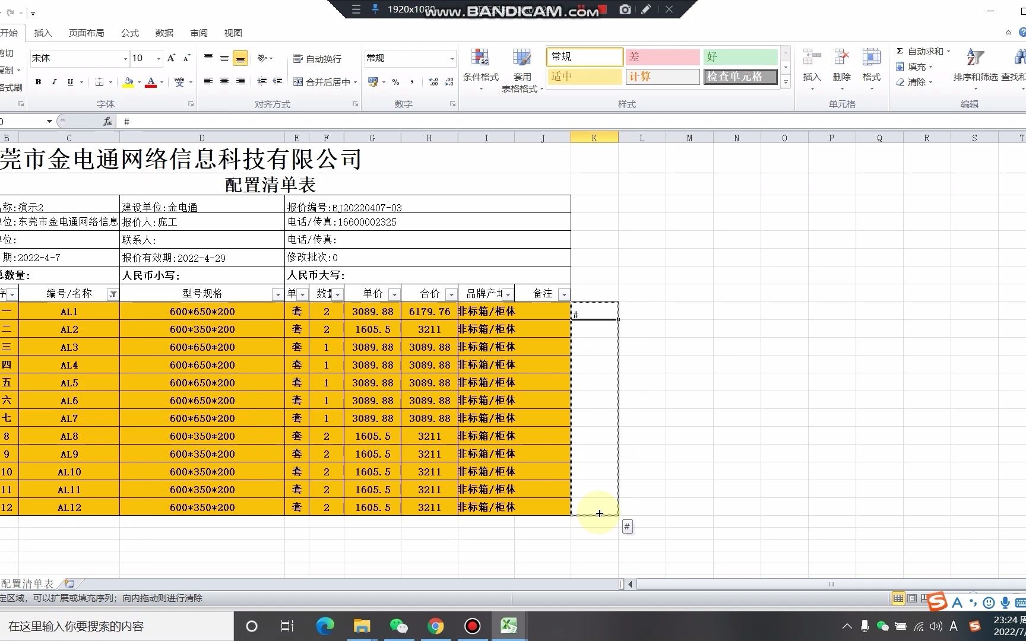Viewport: 1026px width, 641px height.
Task: Click the accounting currency format icon
Action: coord(373,82)
